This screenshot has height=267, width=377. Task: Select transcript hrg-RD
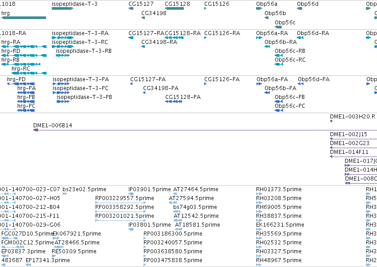click(x=24, y=55)
